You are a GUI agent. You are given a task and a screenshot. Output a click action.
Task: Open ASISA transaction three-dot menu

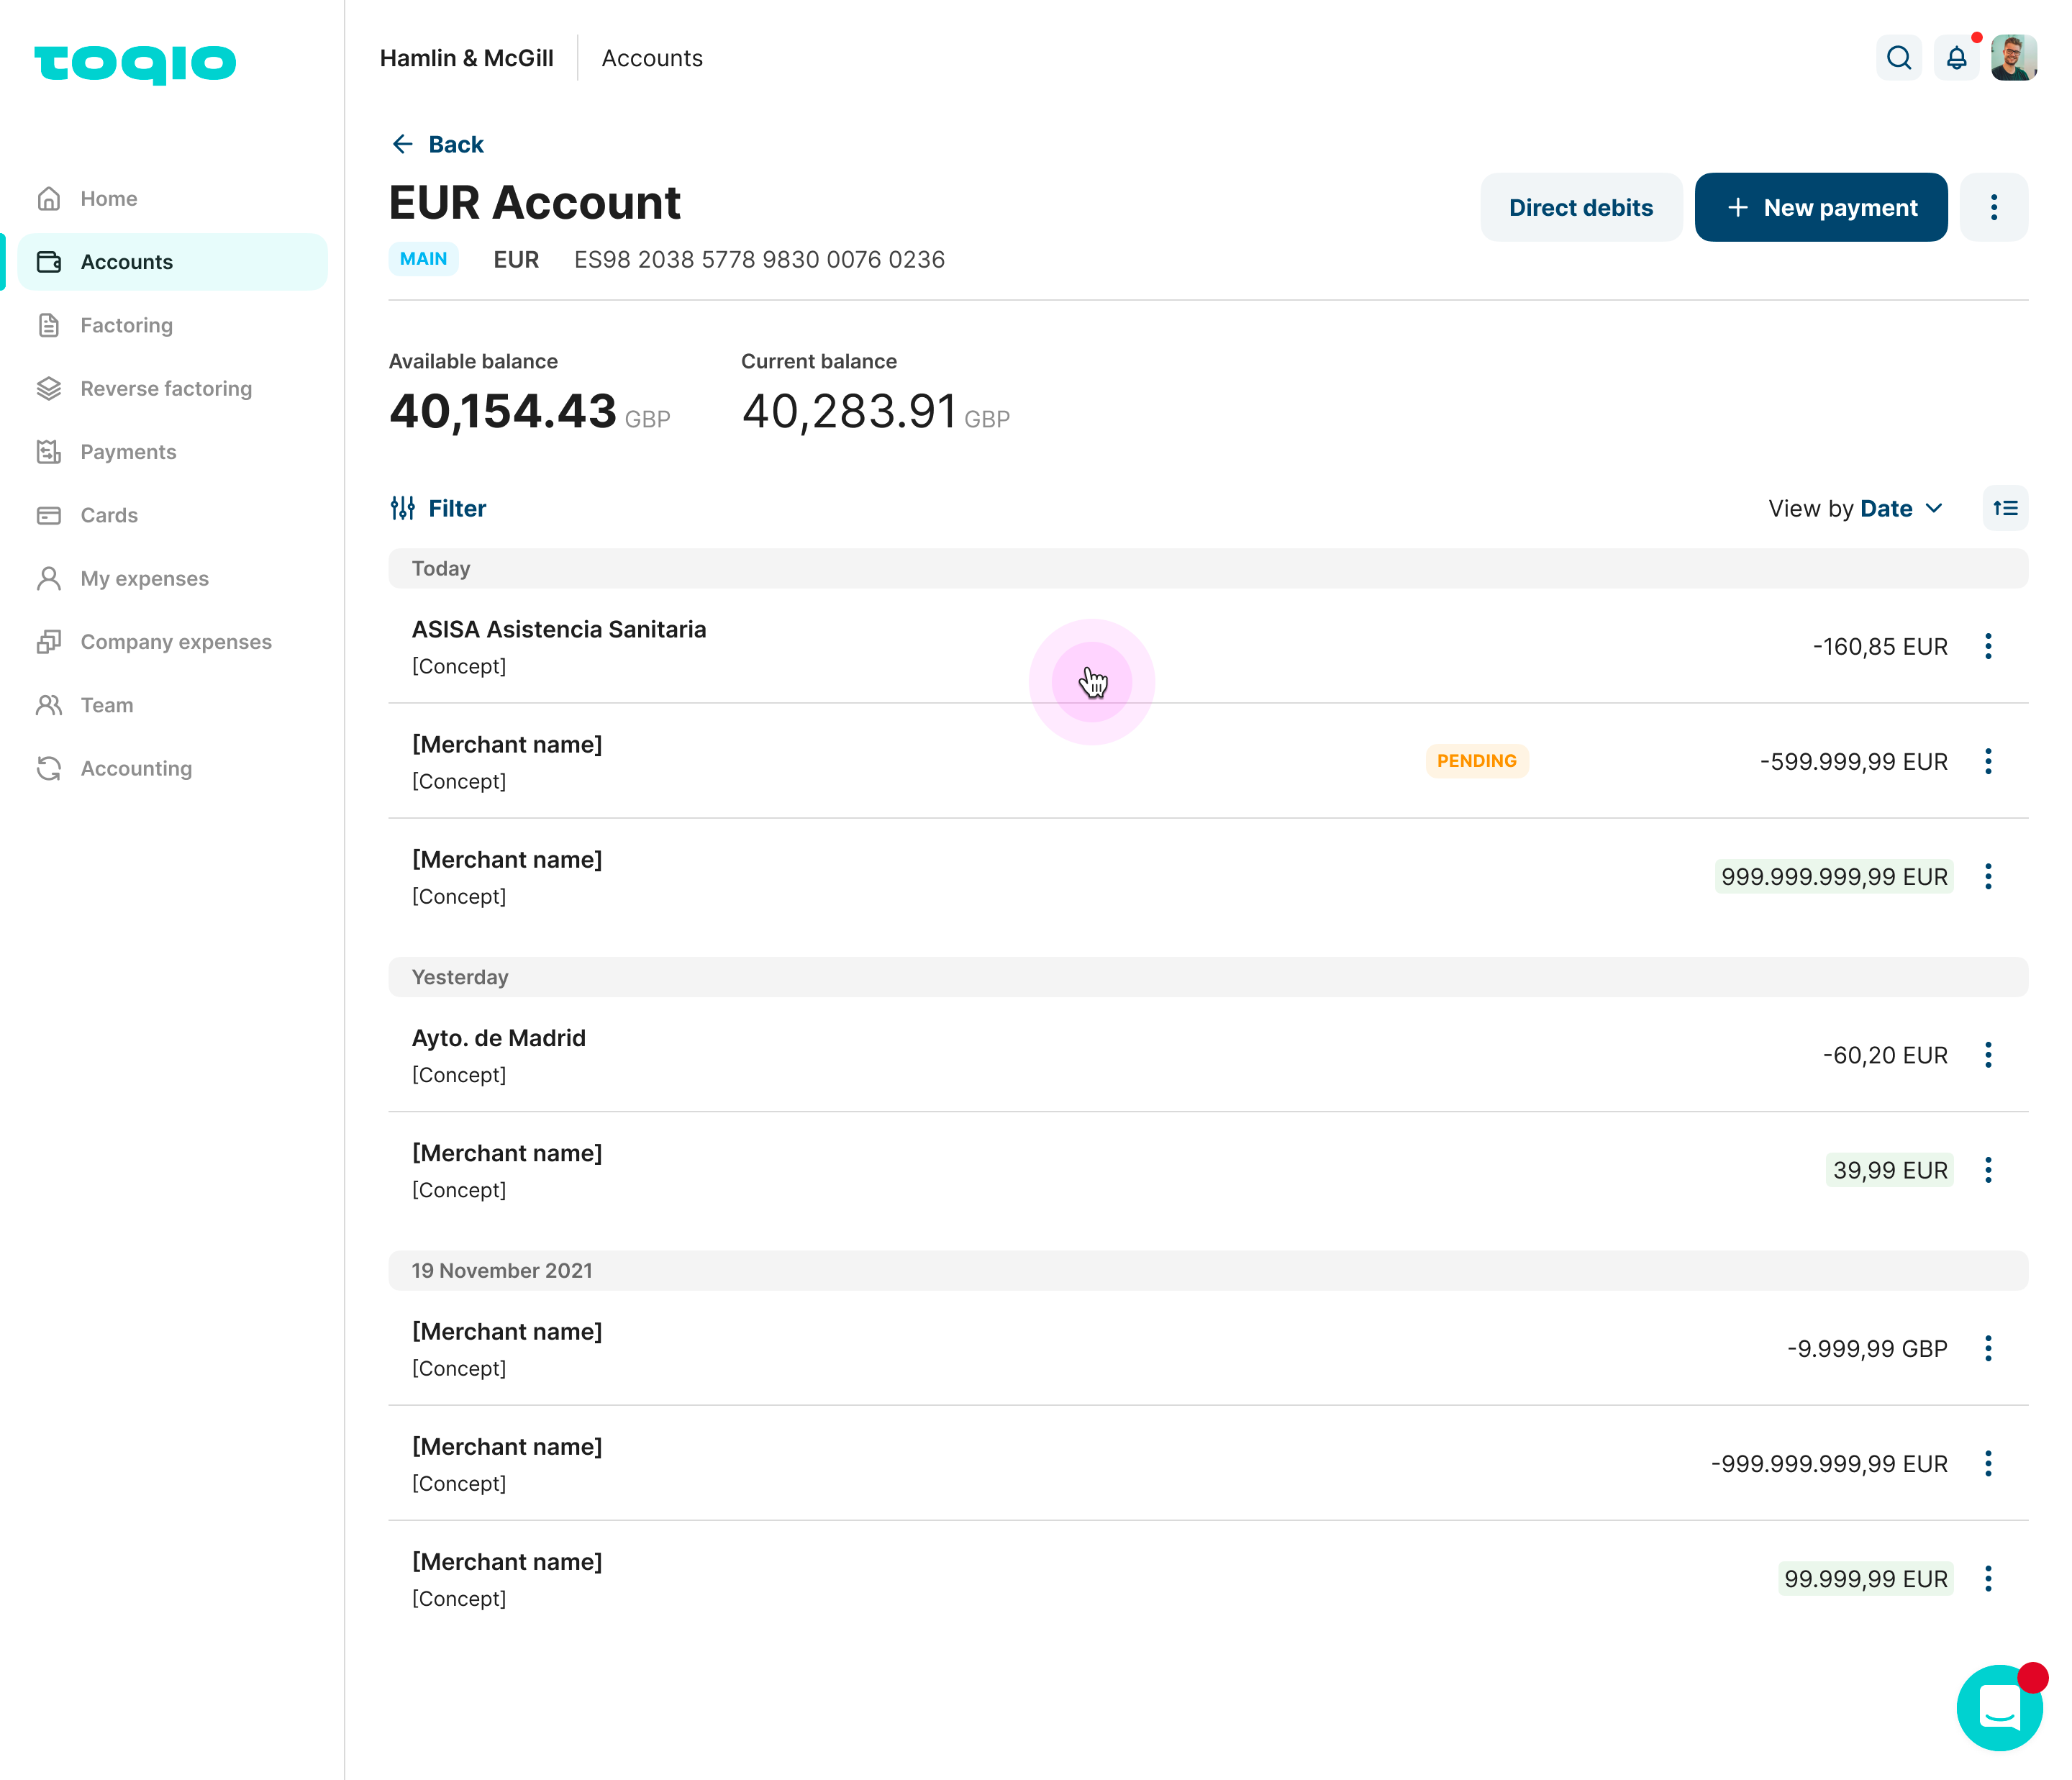1988,647
